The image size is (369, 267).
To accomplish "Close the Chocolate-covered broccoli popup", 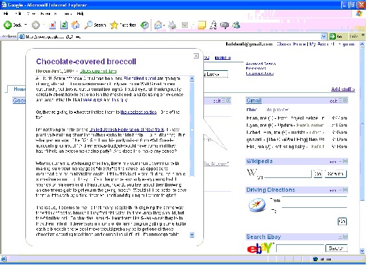I will point(196,56).
